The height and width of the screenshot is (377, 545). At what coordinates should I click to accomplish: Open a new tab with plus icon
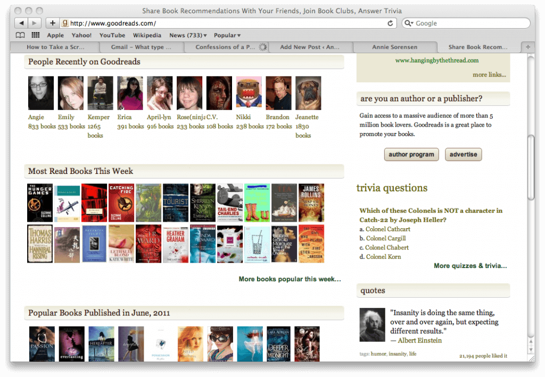[528, 47]
